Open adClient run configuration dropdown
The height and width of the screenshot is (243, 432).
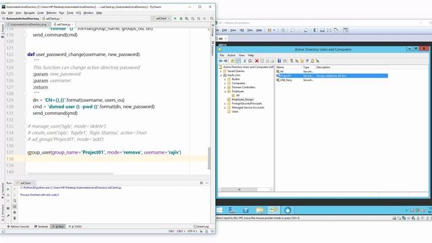click(x=161, y=18)
